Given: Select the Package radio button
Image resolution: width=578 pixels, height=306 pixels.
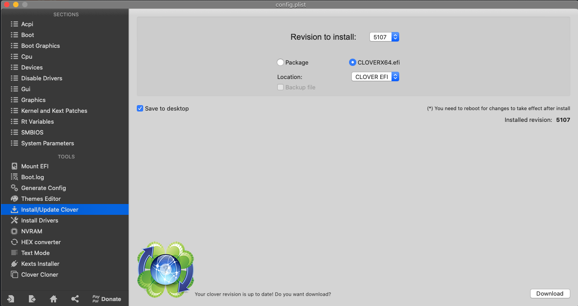Looking at the screenshot, I should [280, 62].
